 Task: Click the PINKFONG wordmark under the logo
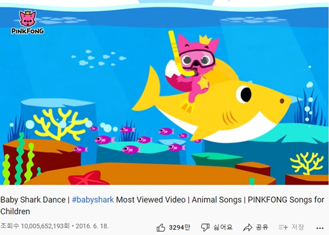point(28,31)
